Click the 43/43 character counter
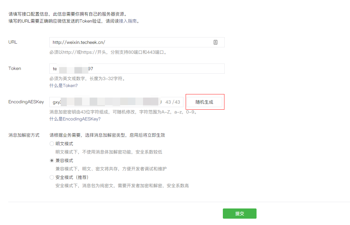The height and width of the screenshot is (225, 350). [x=173, y=102]
